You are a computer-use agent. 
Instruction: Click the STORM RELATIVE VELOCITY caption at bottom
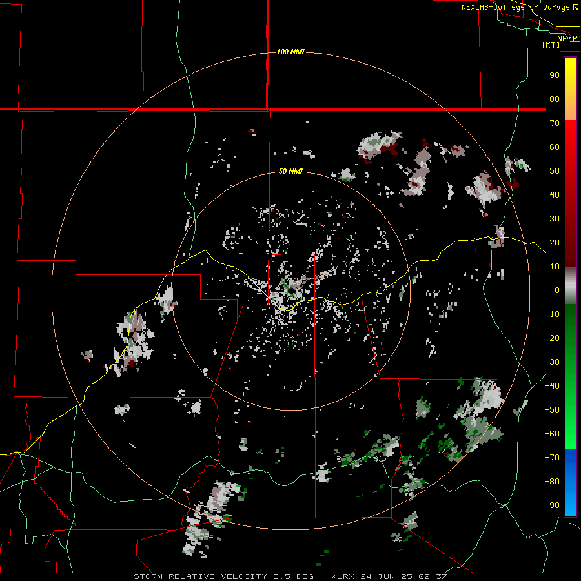pyautogui.click(x=290, y=576)
